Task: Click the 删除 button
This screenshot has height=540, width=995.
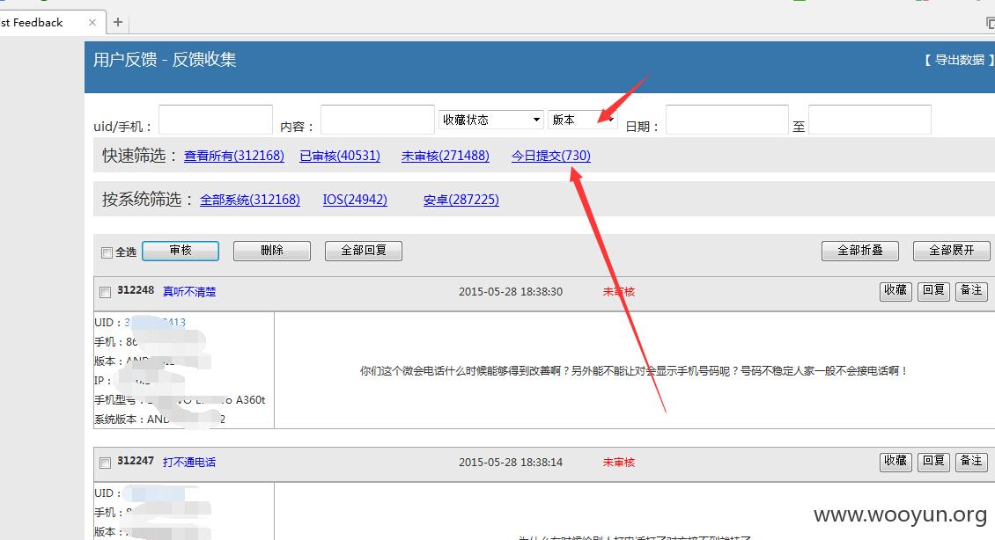Action: [272, 251]
